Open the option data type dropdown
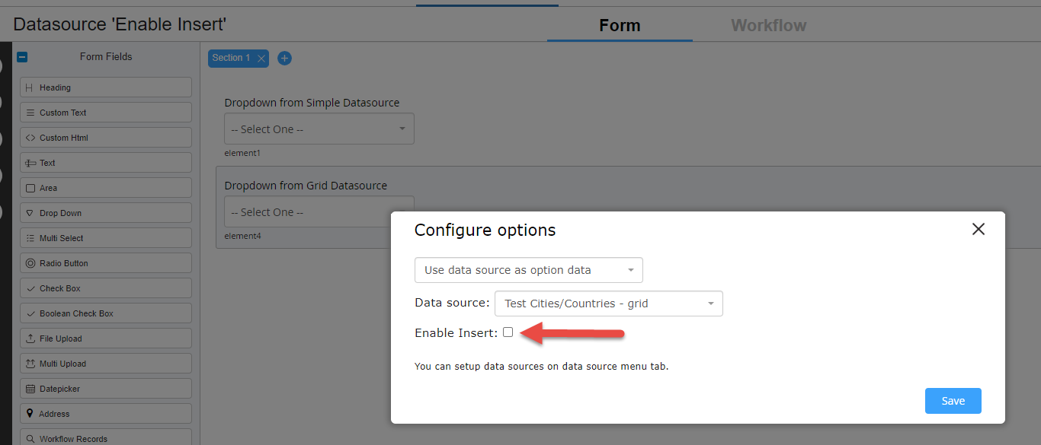 (x=529, y=270)
